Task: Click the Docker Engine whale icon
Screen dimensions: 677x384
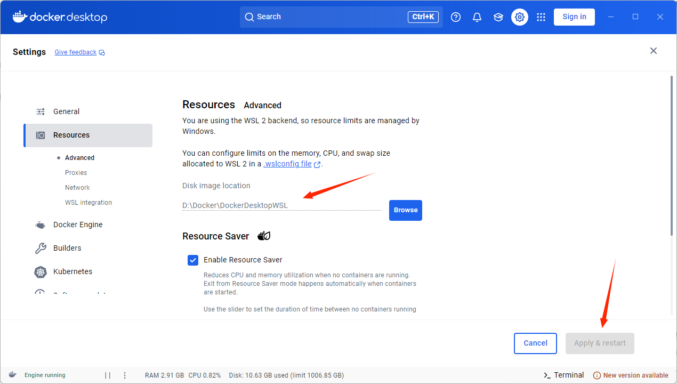Action: pyautogui.click(x=41, y=225)
